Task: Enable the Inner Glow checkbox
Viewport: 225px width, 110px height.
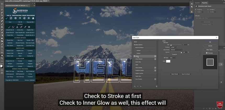Action: [x=134, y=62]
